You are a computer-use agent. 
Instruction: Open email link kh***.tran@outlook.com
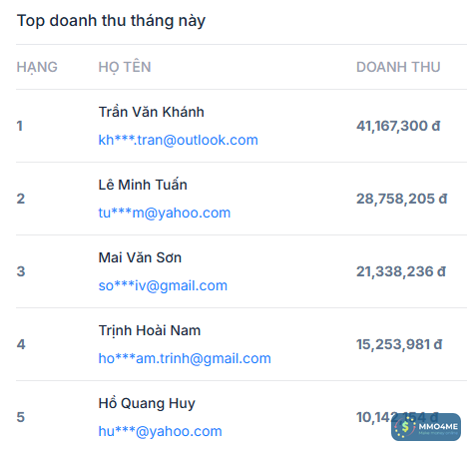click(x=178, y=140)
